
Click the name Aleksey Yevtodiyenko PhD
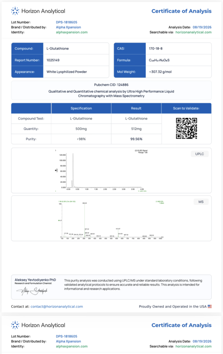[35, 280]
